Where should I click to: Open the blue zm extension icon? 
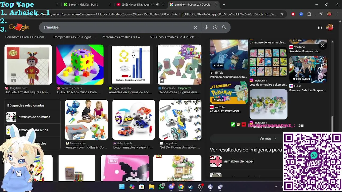(x=301, y=14)
